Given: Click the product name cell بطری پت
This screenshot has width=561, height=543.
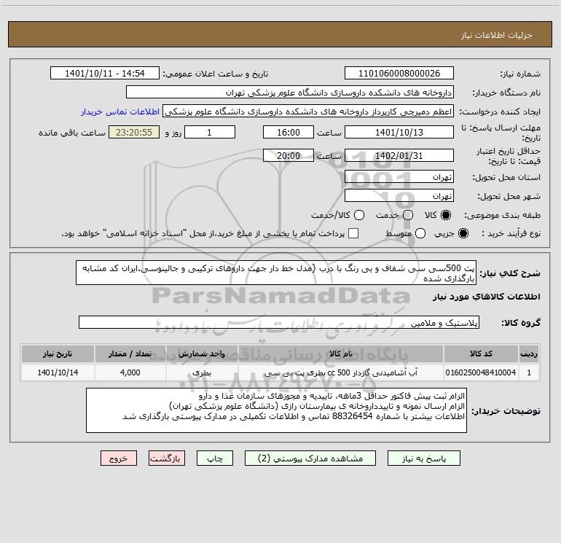Looking at the screenshot, I should (x=341, y=372).
